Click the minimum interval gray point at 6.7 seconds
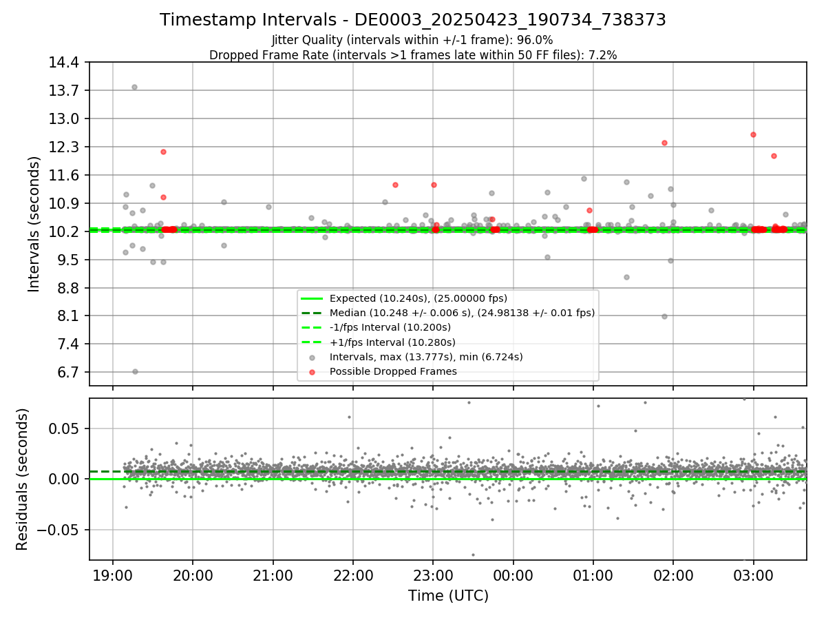The height and width of the screenshot is (620, 826). click(135, 371)
